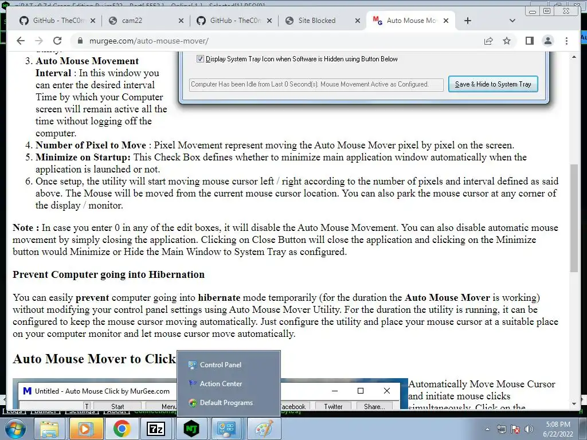The height and width of the screenshot is (440, 587).
Task: Open the Chrome side panel
Action: tap(529, 41)
